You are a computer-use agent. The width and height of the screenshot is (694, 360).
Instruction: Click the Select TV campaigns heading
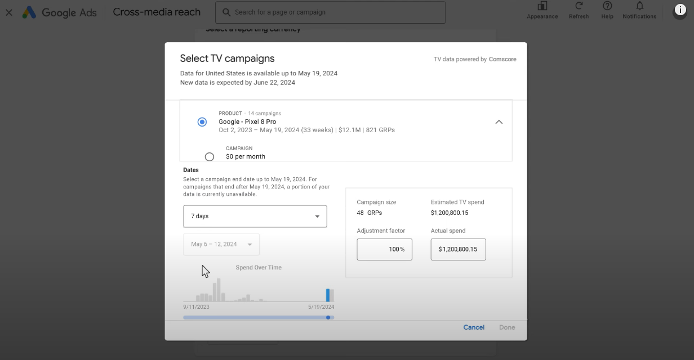[227, 58]
